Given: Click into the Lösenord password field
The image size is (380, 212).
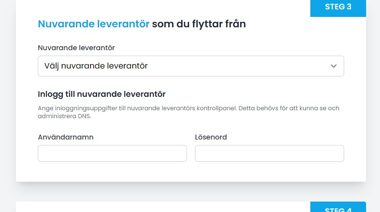Looking at the screenshot, I should [269, 153].
